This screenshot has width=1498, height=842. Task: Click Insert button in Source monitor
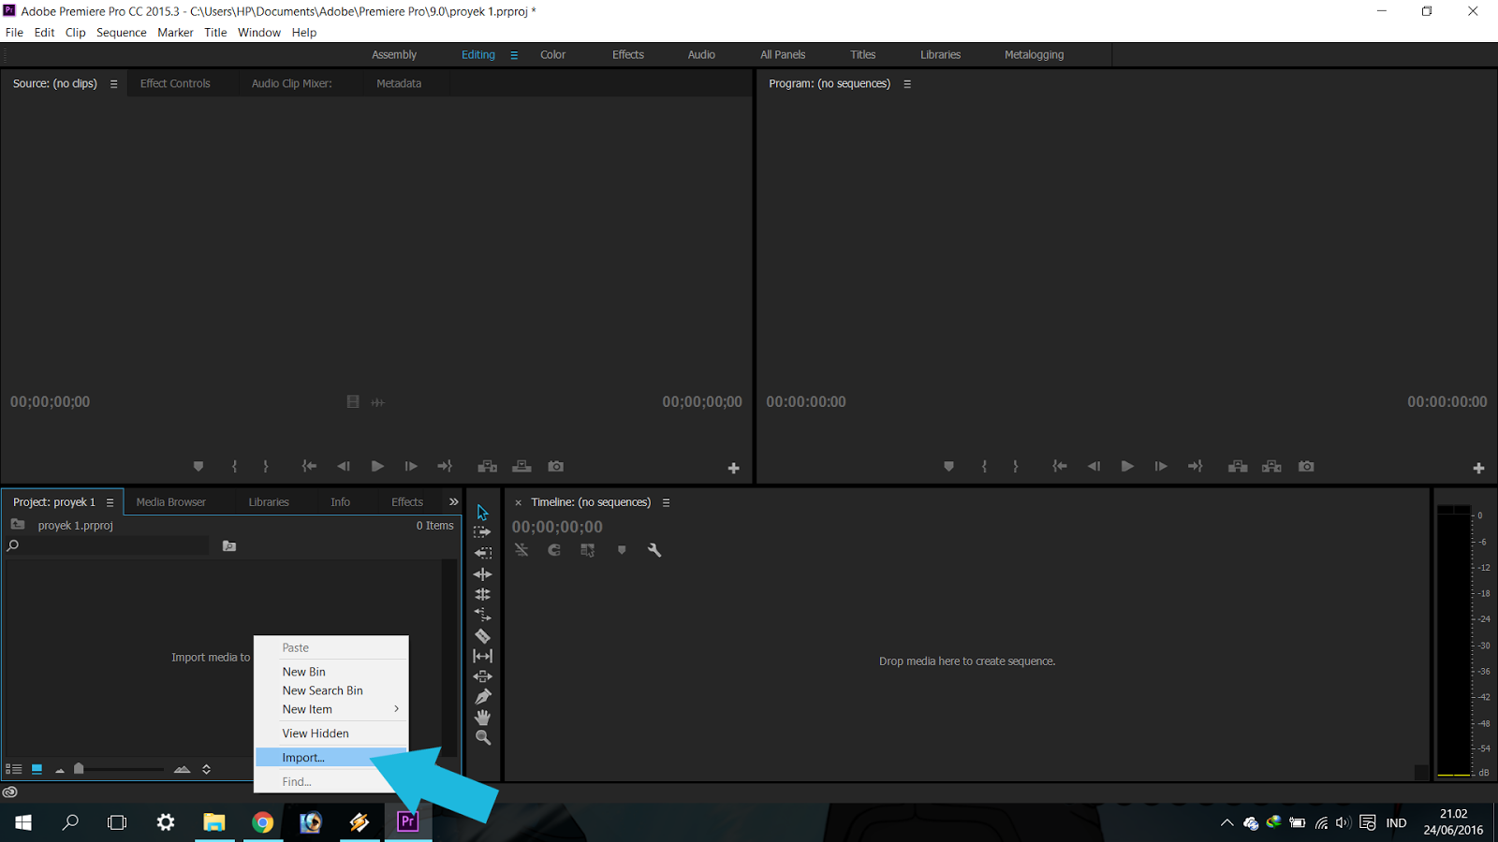(x=487, y=466)
